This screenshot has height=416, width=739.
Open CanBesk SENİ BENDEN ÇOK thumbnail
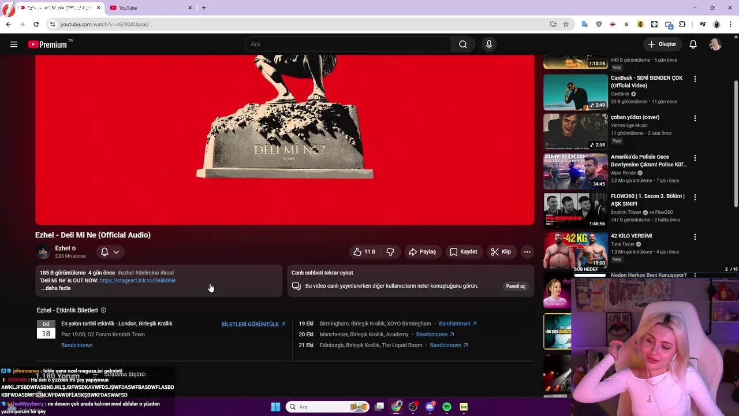tap(576, 92)
